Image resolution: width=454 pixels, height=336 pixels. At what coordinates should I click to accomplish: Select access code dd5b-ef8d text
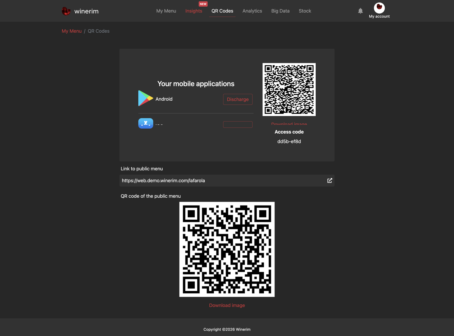click(x=289, y=141)
